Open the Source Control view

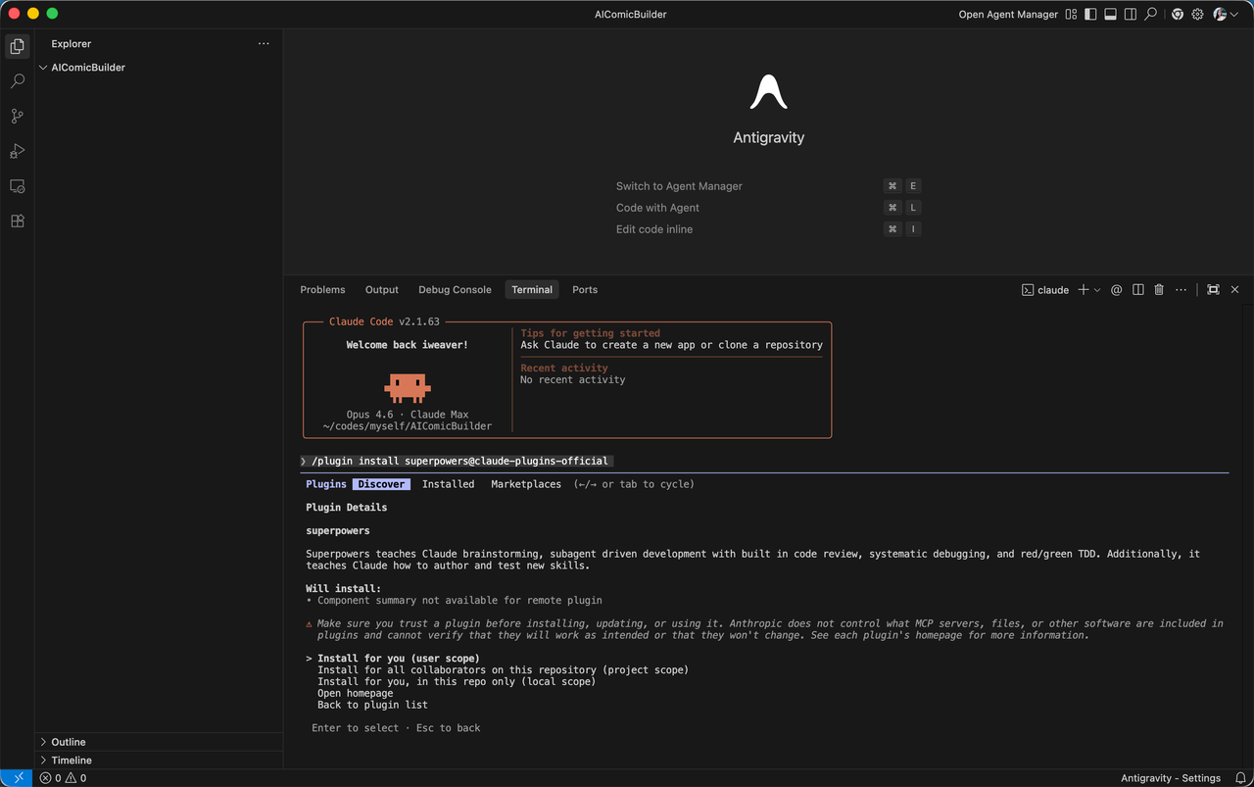point(17,116)
